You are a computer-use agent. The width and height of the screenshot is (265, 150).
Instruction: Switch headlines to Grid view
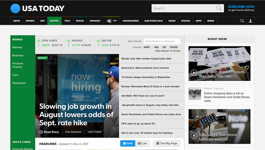click(x=128, y=143)
